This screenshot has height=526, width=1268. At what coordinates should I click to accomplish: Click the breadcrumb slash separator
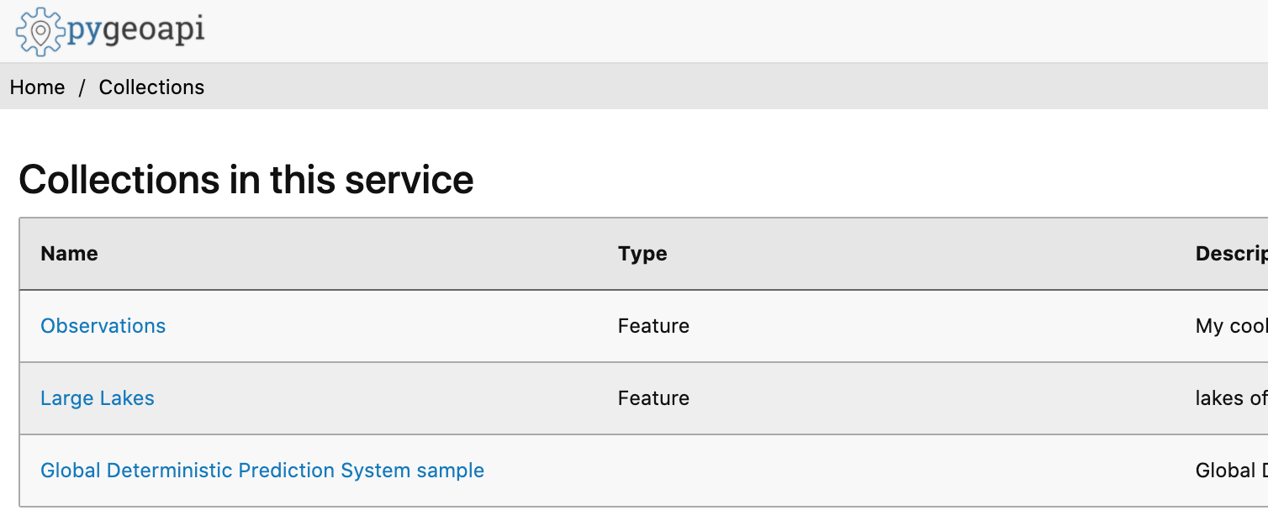(x=82, y=87)
